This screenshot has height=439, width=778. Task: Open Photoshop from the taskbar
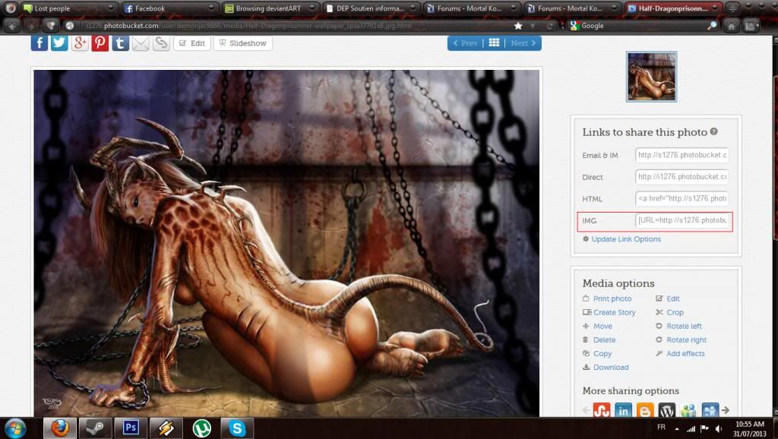click(x=131, y=428)
